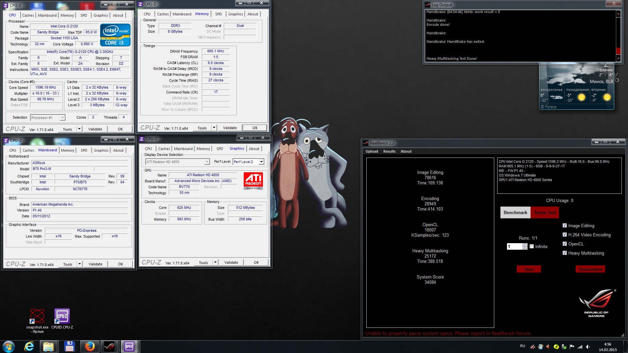Open Internet Explorer from the taskbar
This screenshot has height=353, width=628.
[x=29, y=346]
